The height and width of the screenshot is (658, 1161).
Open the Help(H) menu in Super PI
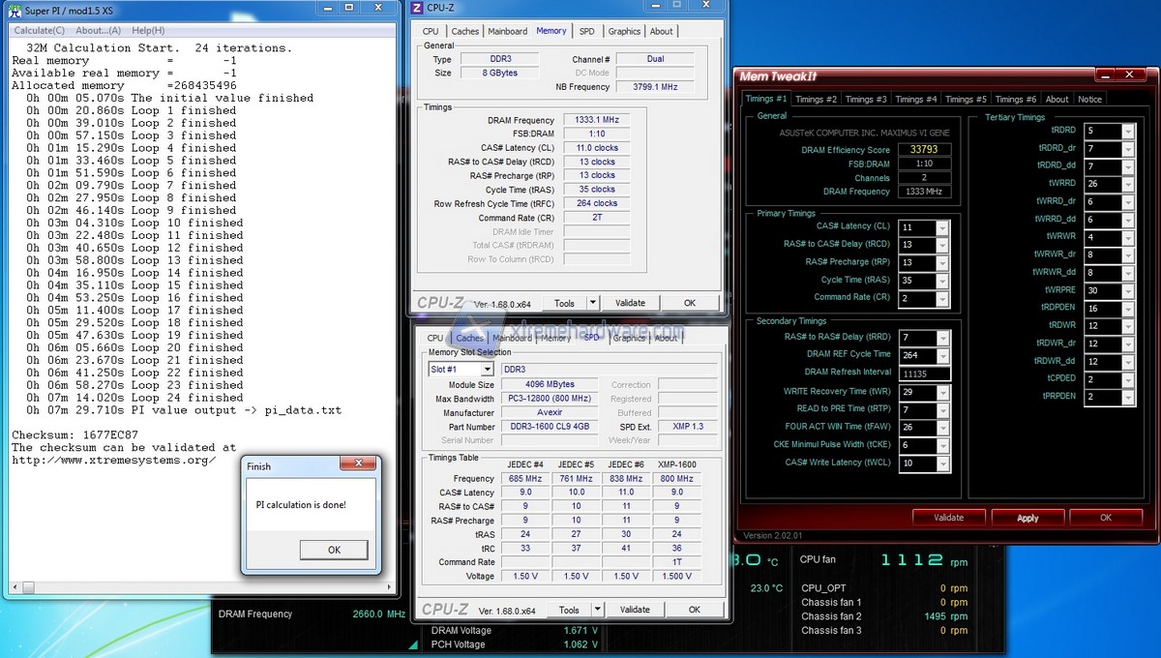coord(148,31)
